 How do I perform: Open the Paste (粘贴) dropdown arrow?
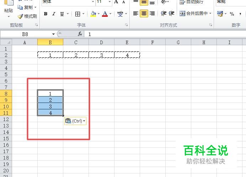(x=9, y=16)
